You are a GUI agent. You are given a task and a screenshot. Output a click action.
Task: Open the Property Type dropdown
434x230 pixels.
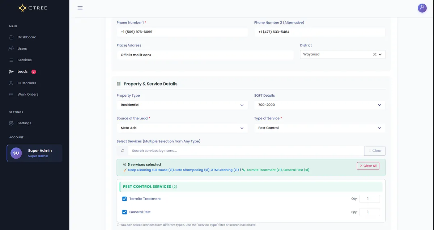point(182,105)
